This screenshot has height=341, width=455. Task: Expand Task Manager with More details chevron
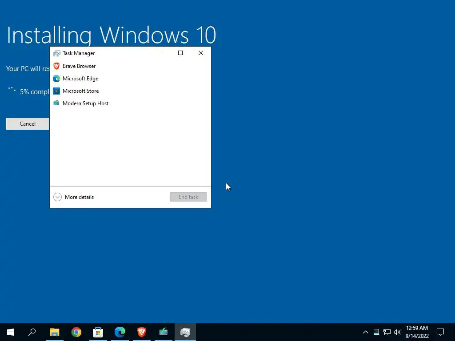(x=57, y=197)
